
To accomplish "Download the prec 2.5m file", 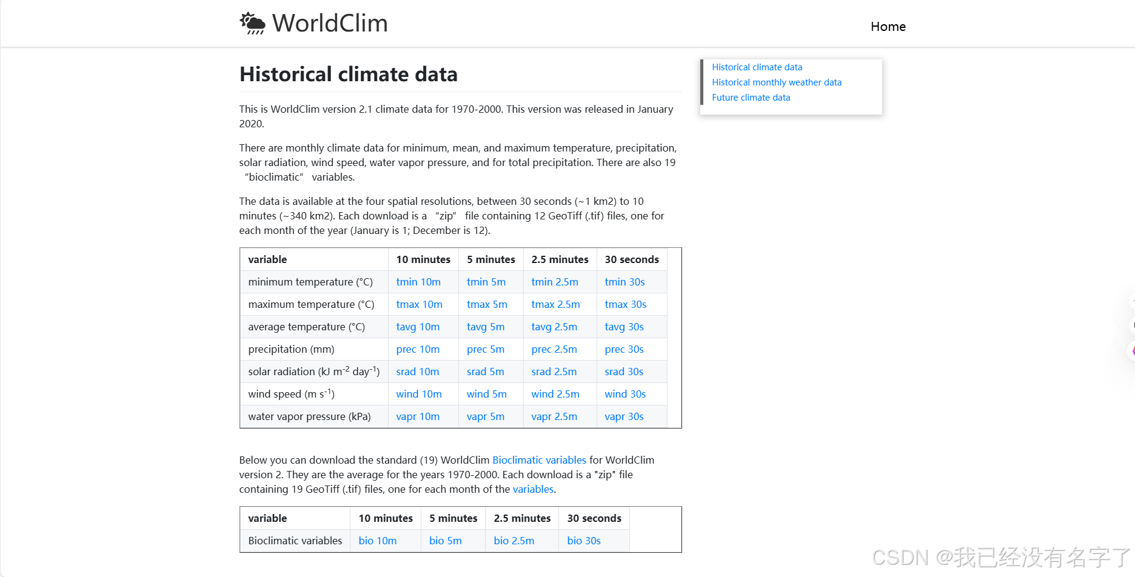I will (554, 349).
